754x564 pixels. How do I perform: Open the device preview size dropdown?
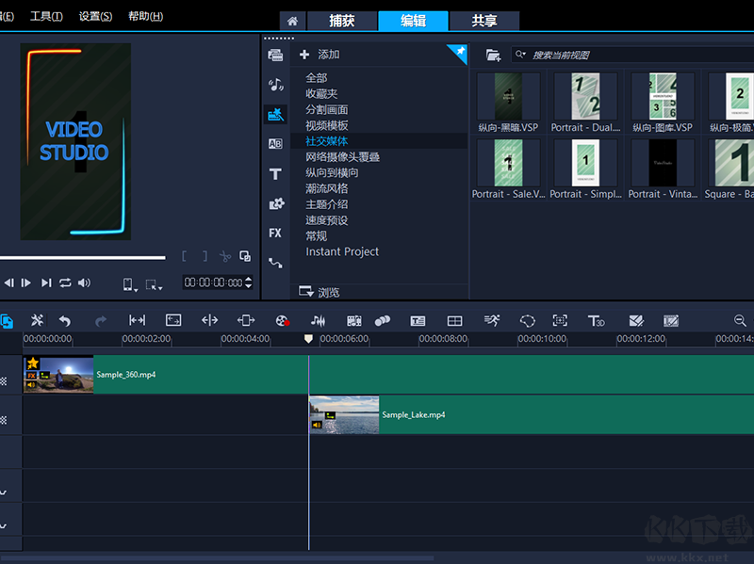130,284
